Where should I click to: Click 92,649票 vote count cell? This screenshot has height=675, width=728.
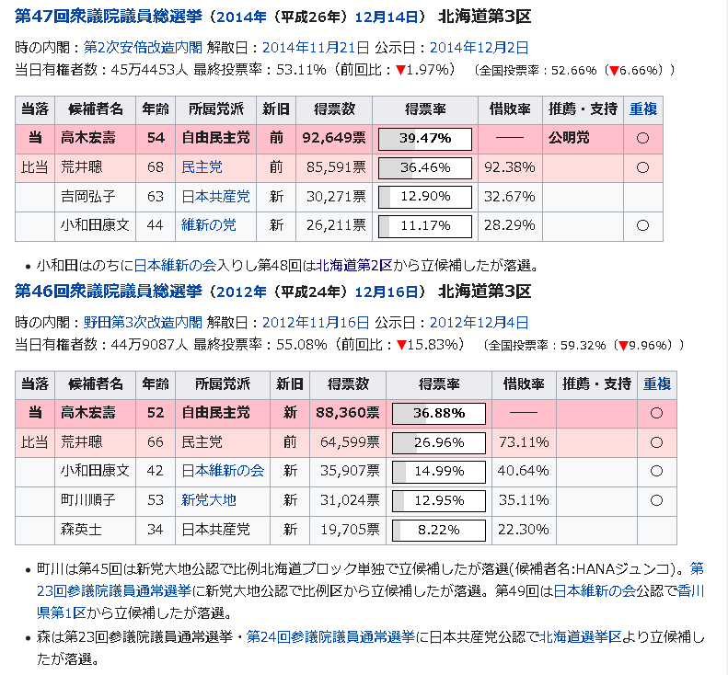(334, 138)
